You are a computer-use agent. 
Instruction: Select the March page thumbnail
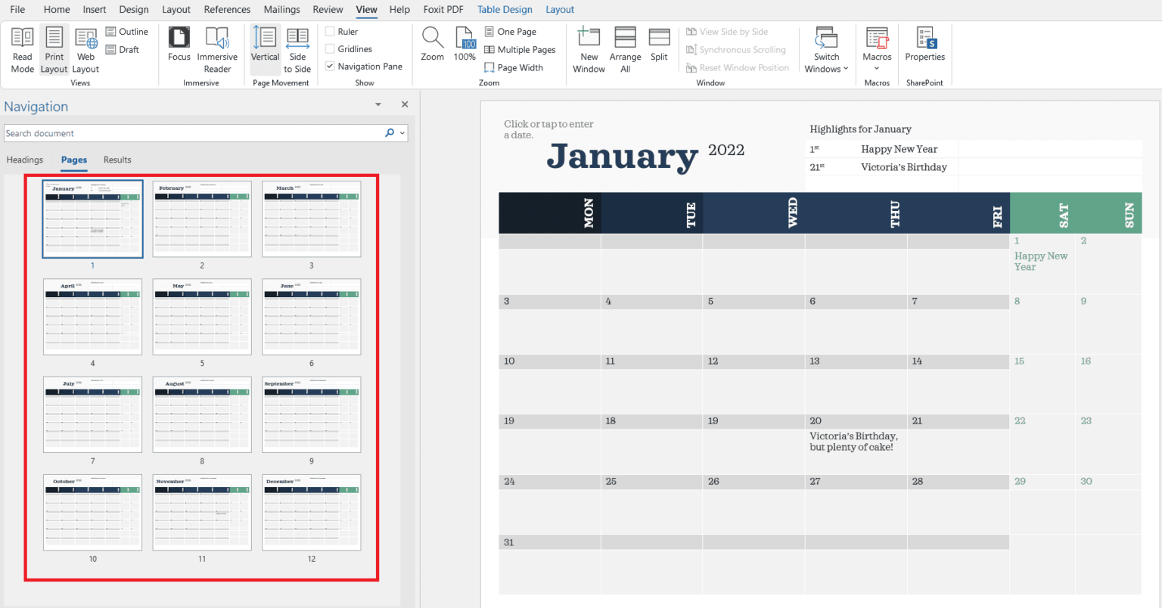[x=311, y=219]
